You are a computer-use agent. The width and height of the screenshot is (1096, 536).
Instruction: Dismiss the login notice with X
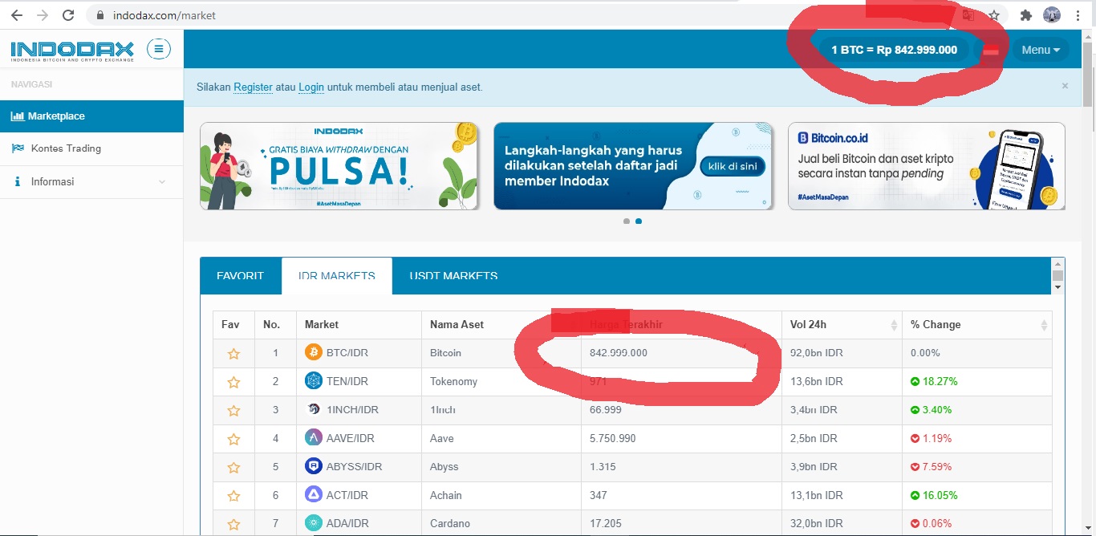click(x=1066, y=86)
